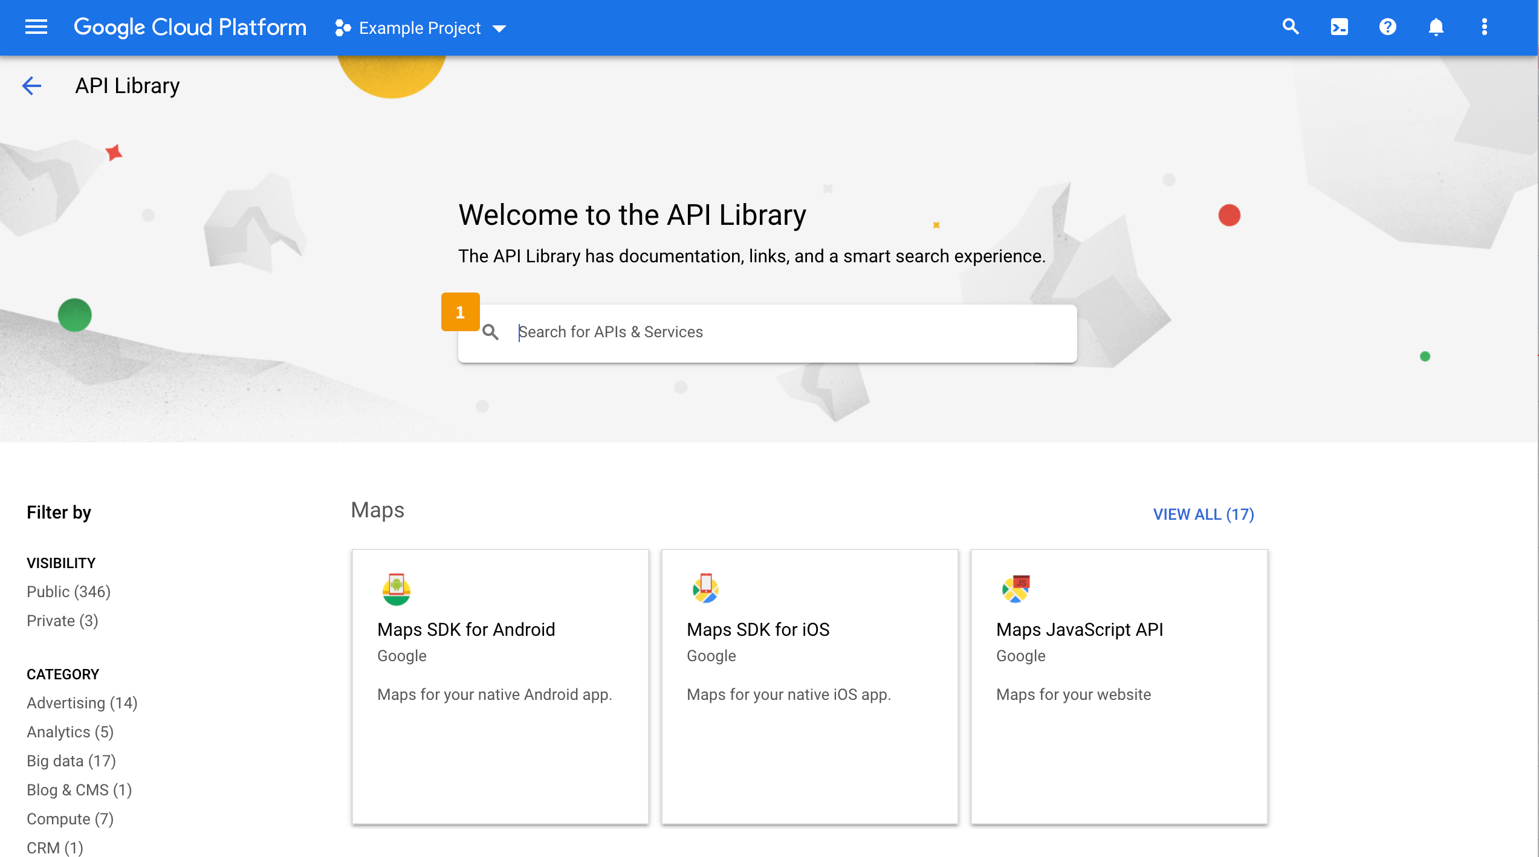The image size is (1539, 857).
Task: Filter by Public (346) visibility
Action: (69, 592)
